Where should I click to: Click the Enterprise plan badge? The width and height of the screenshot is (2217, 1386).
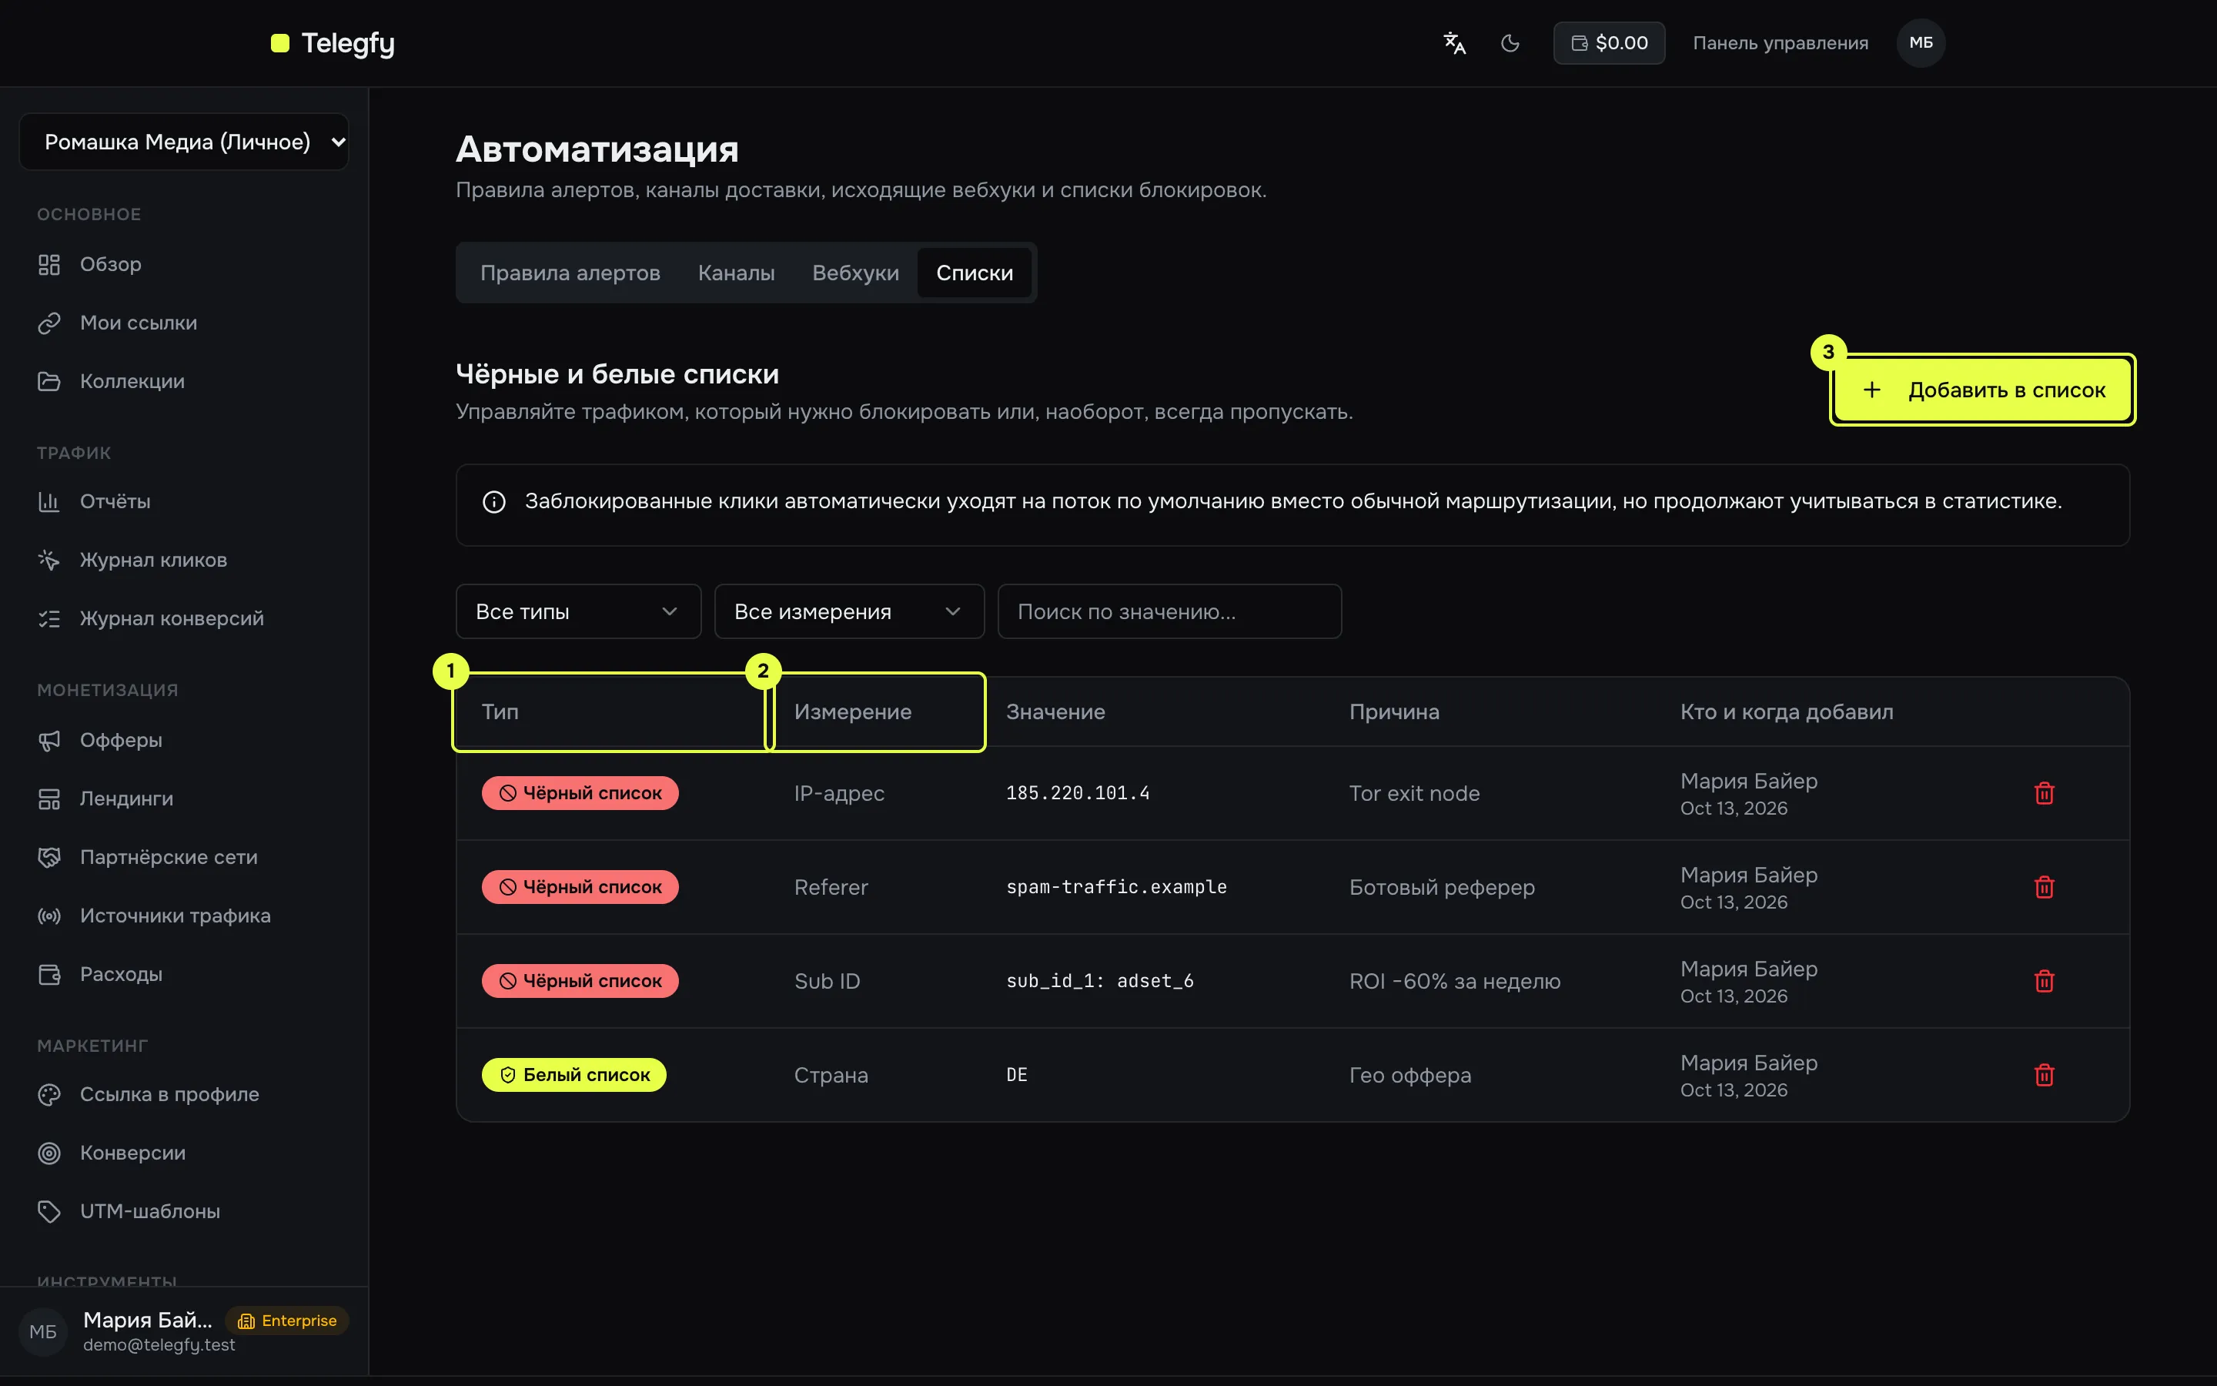point(288,1321)
